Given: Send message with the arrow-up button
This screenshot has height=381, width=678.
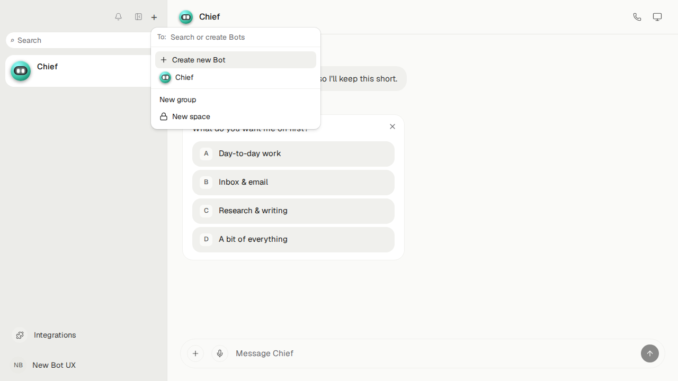Looking at the screenshot, I should coord(650,353).
